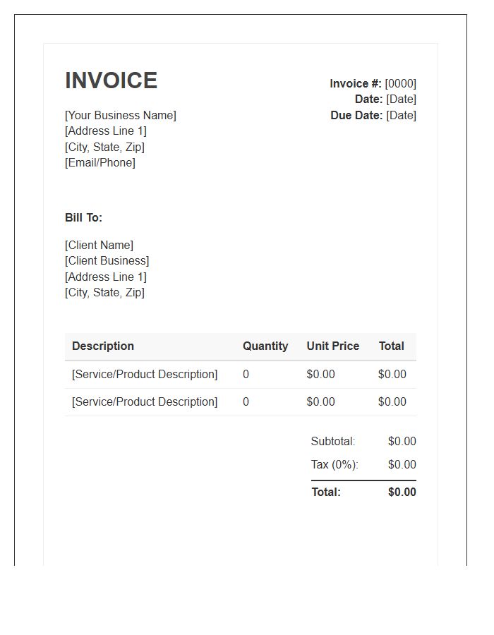This screenshot has height=635, width=494.
Task: Select the [Date] value beside 'Due Date:'
Action: 401,116
